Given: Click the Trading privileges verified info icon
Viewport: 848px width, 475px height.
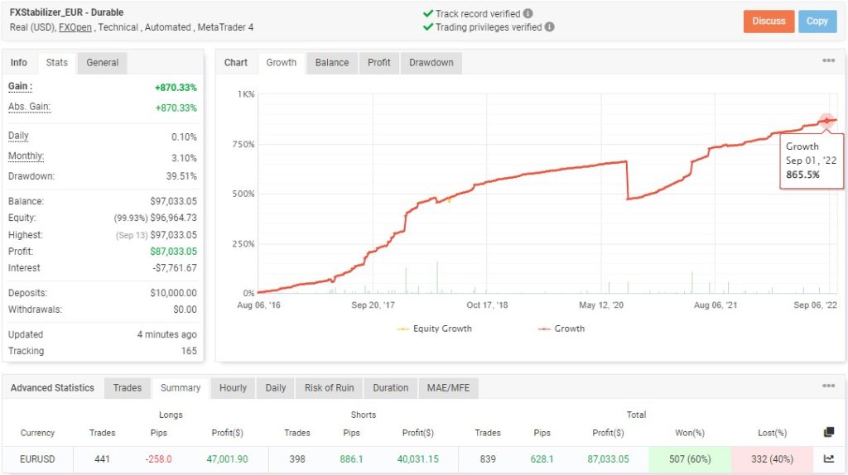Looking at the screenshot, I should click(x=550, y=27).
